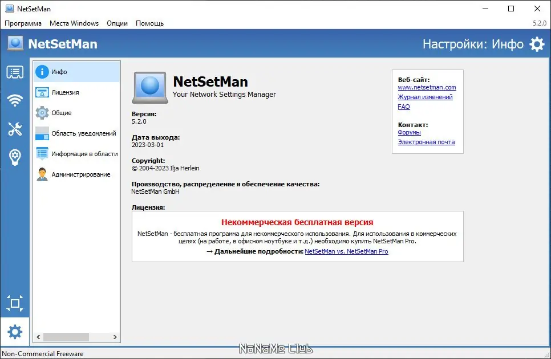Select the settings gear at sidebar bottom
The height and width of the screenshot is (359, 551).
tap(15, 332)
